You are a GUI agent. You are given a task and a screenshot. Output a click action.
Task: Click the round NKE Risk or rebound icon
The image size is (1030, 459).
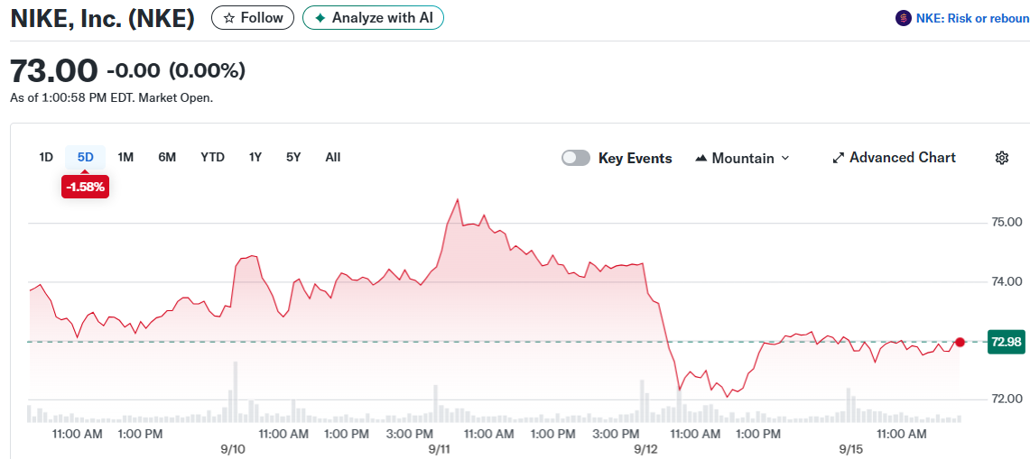coord(904,18)
